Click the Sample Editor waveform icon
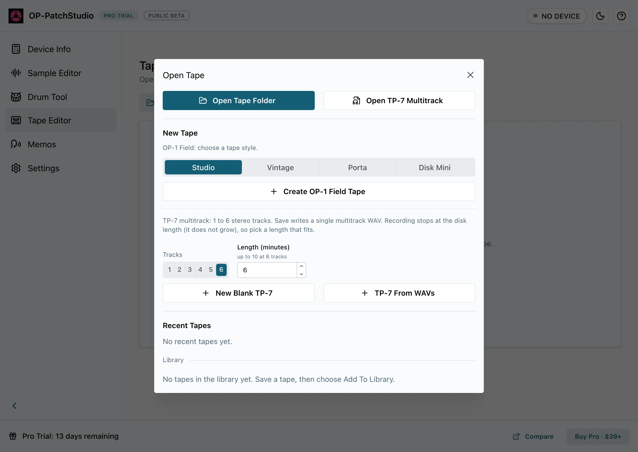Viewport: 638px width, 452px height. click(16, 73)
